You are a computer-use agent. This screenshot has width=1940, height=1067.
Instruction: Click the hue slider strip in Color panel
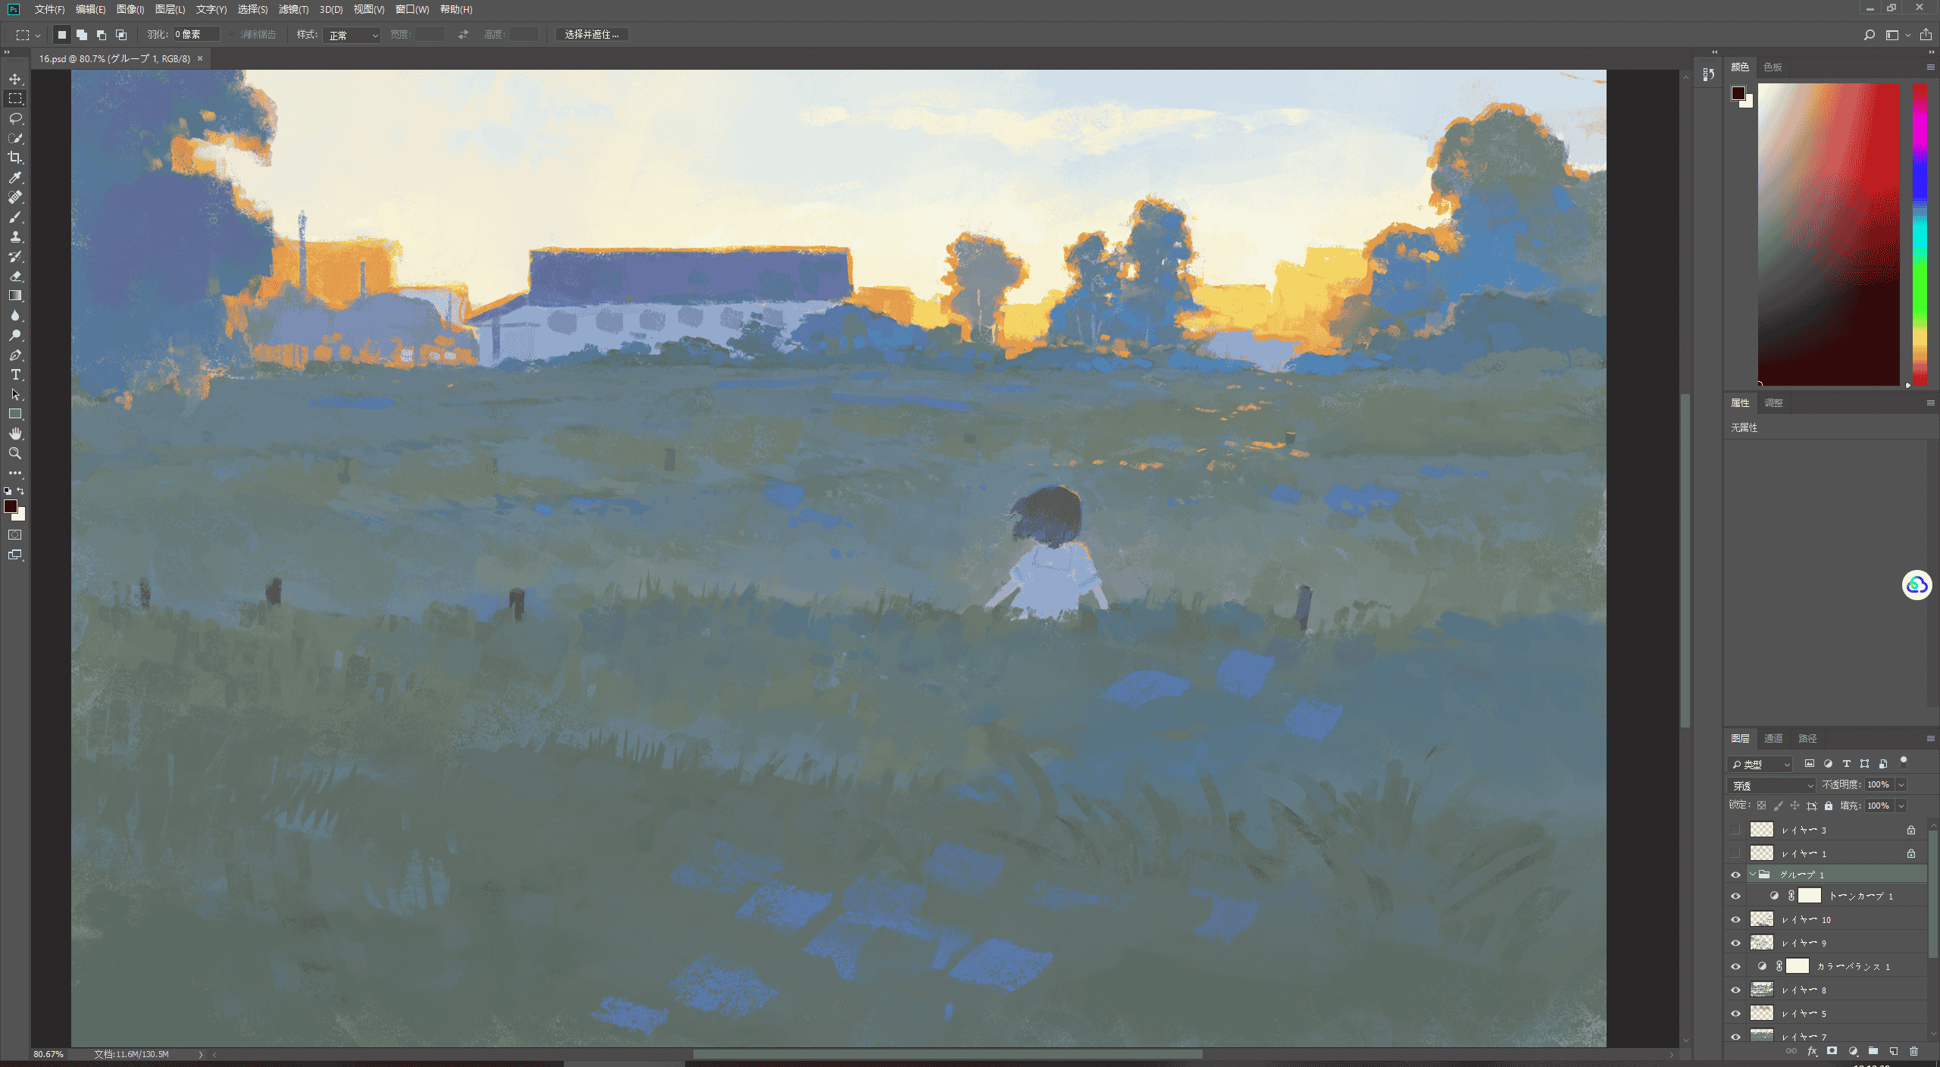tap(1920, 234)
